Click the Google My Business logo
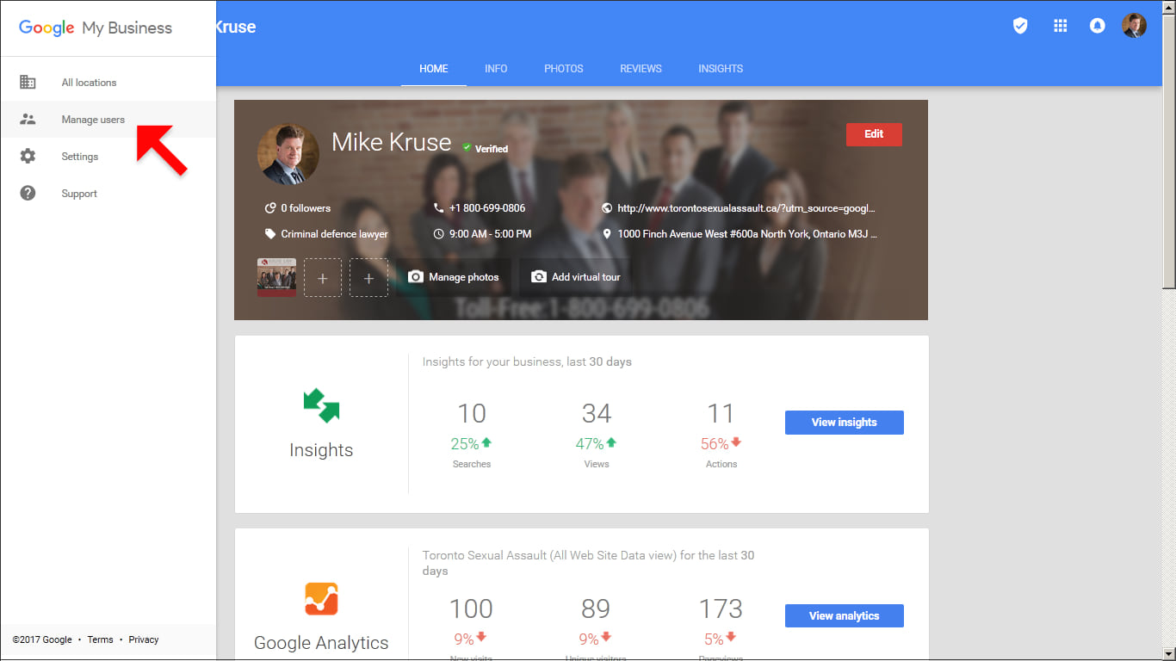Viewport: 1176px width, 661px height. coord(96,28)
